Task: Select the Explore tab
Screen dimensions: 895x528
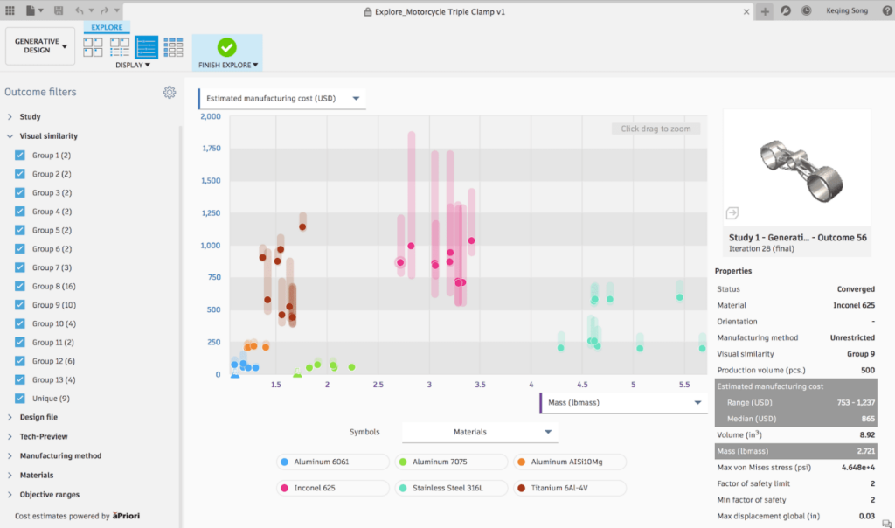Action: [107, 27]
